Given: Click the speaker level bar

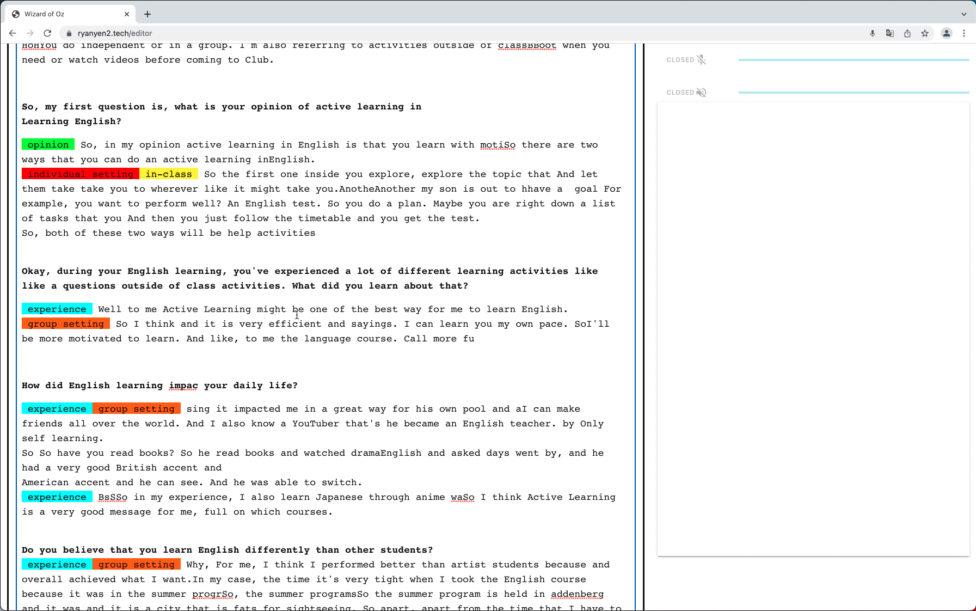Looking at the screenshot, I should 854,93.
